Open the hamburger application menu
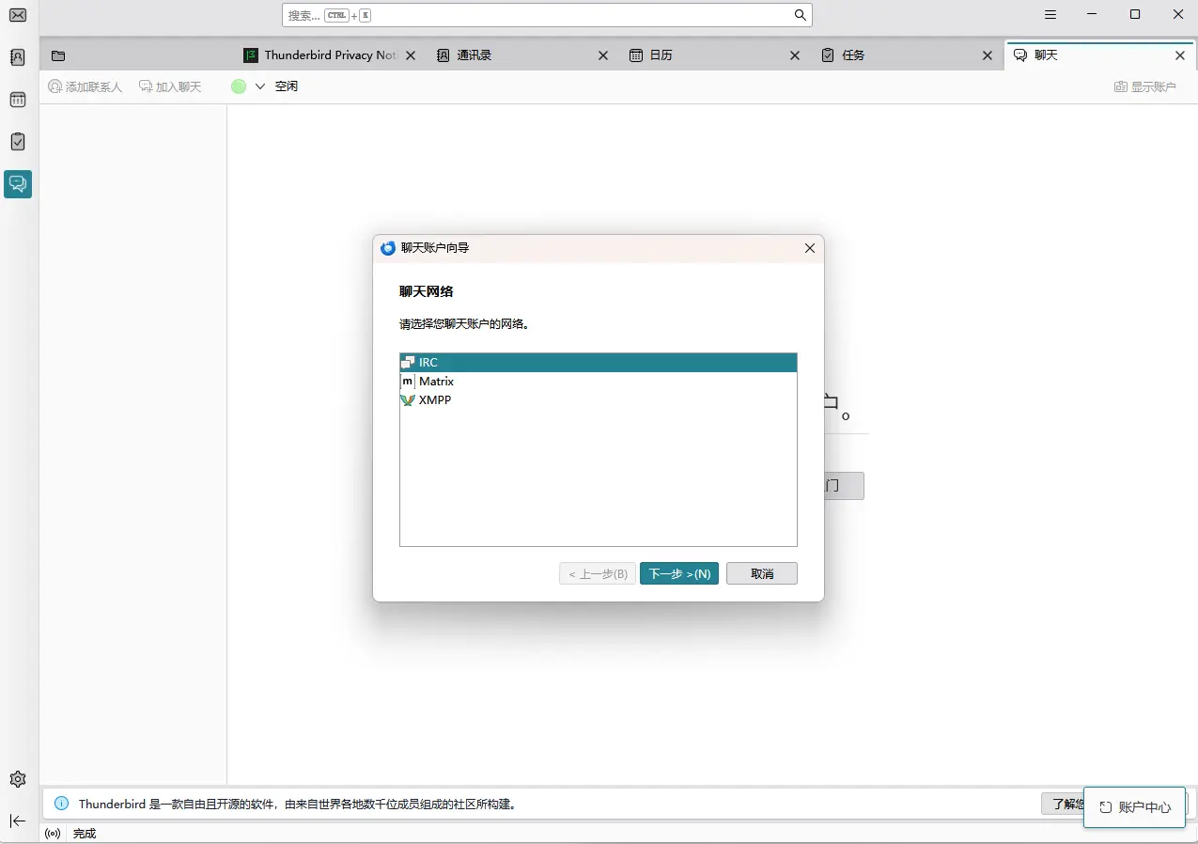The width and height of the screenshot is (1198, 844). click(1050, 15)
